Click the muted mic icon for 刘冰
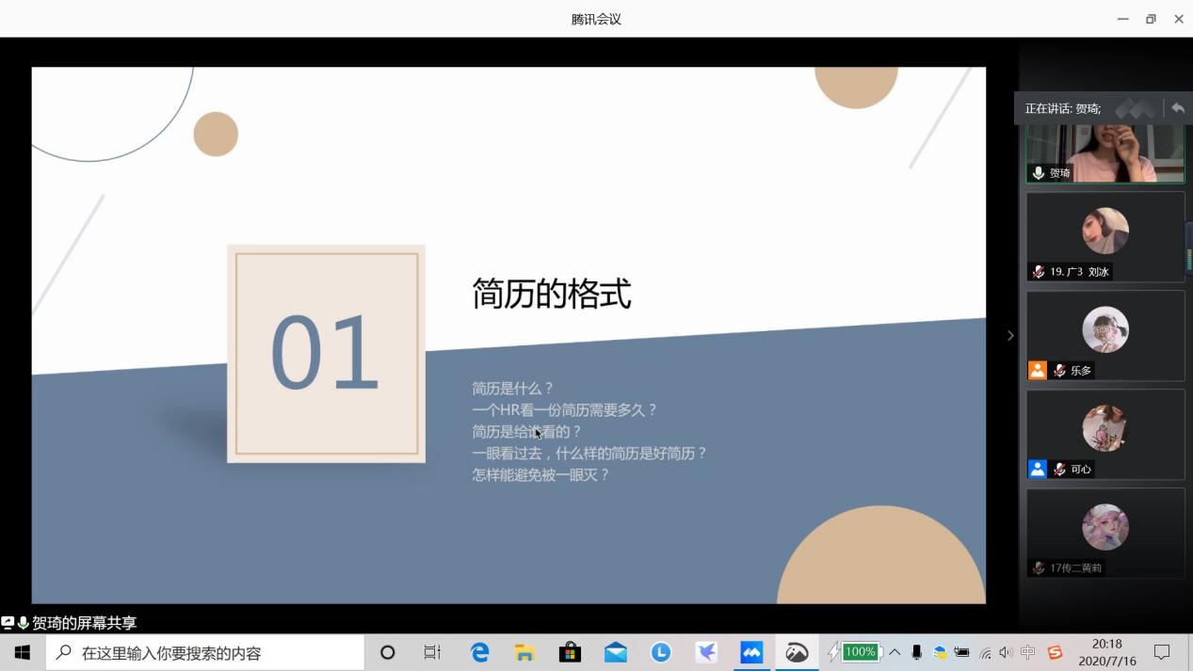1193x671 pixels. click(1038, 272)
